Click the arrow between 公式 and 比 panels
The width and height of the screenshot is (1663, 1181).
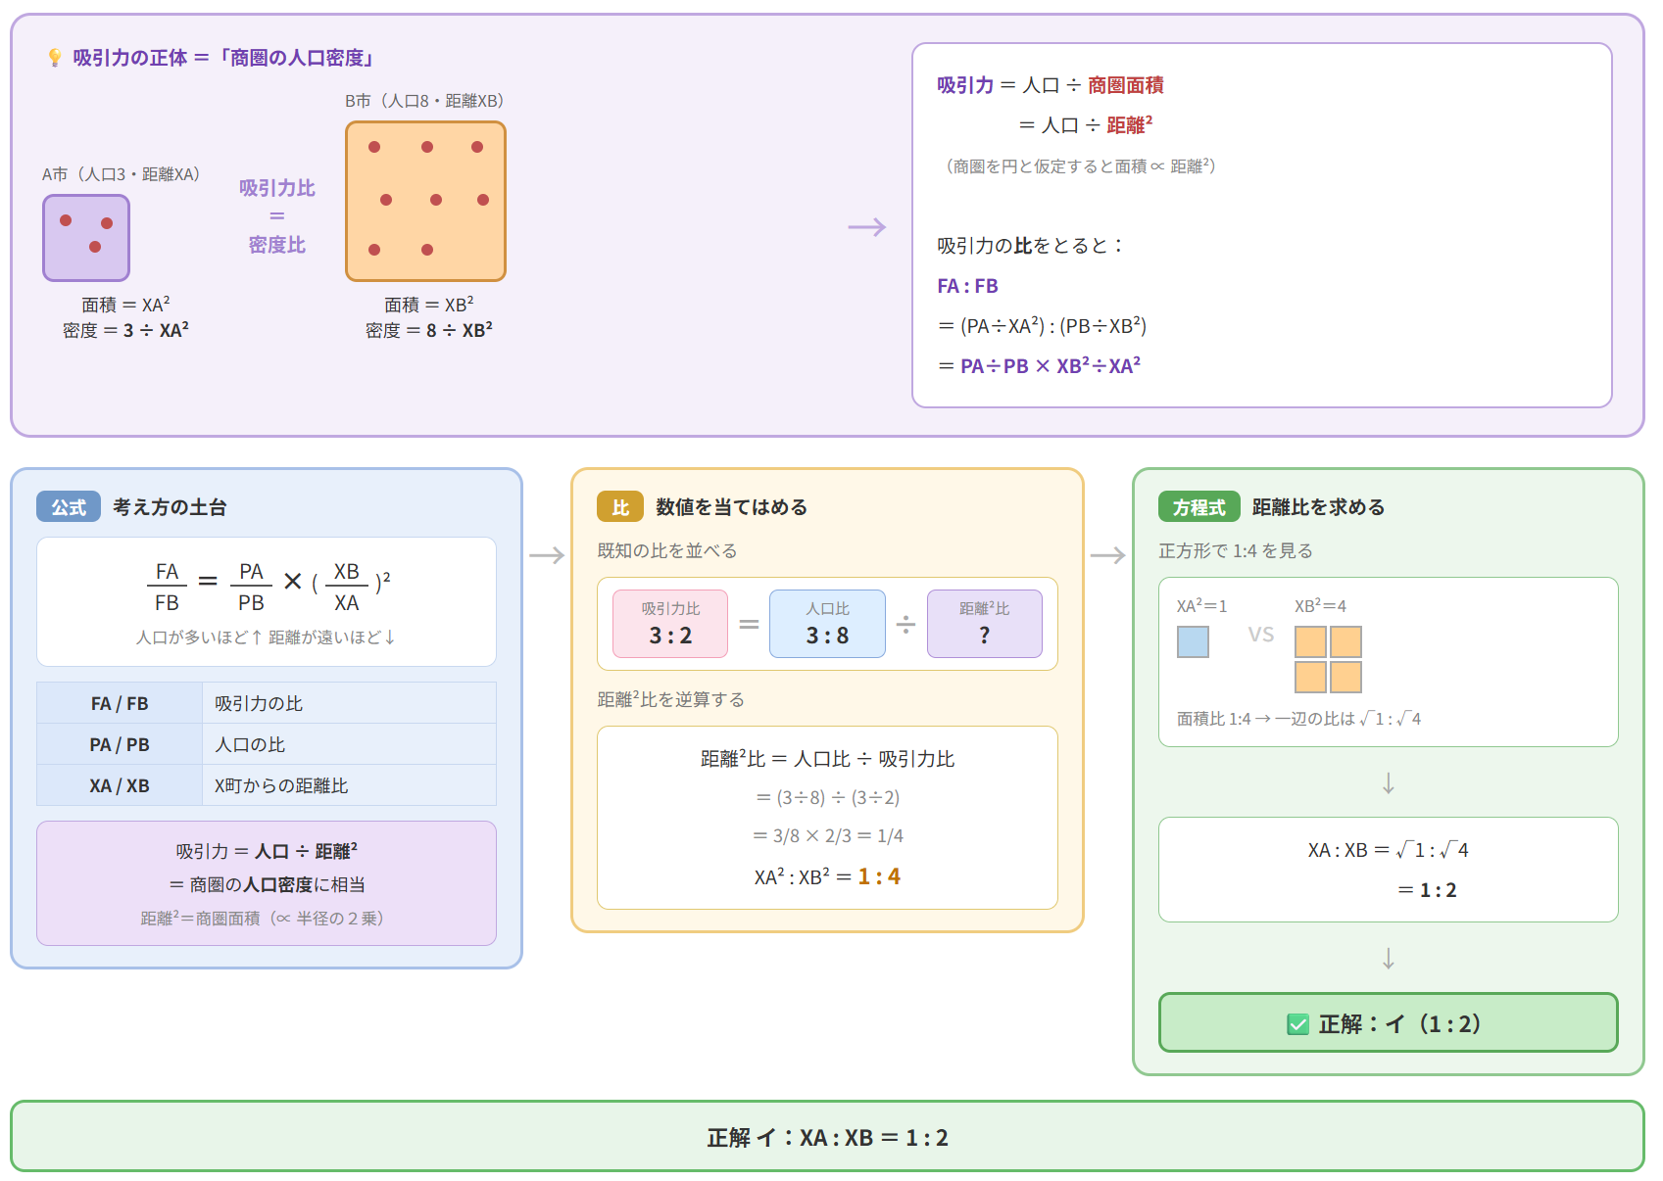(547, 555)
